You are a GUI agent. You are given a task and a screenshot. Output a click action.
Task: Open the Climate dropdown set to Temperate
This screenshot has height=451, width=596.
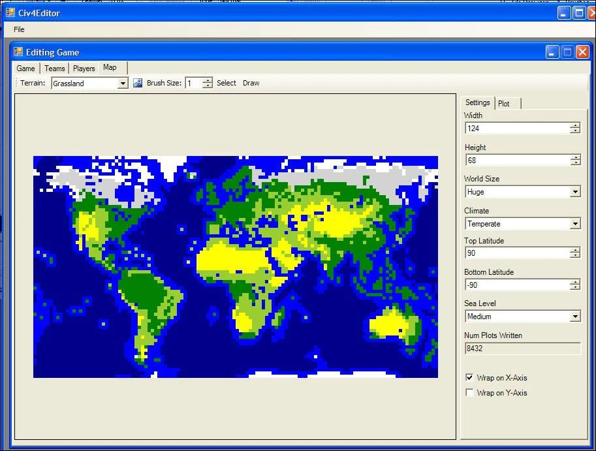pos(574,224)
